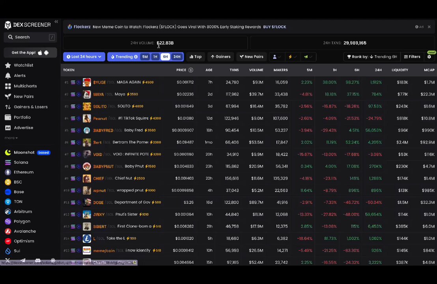Click the CHIEF token name
This screenshot has width=437, height=284.
point(98,178)
